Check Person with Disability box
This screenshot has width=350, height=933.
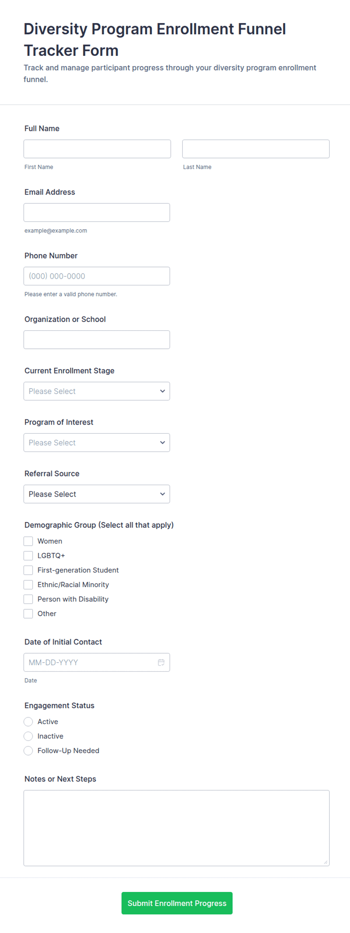[x=28, y=599]
